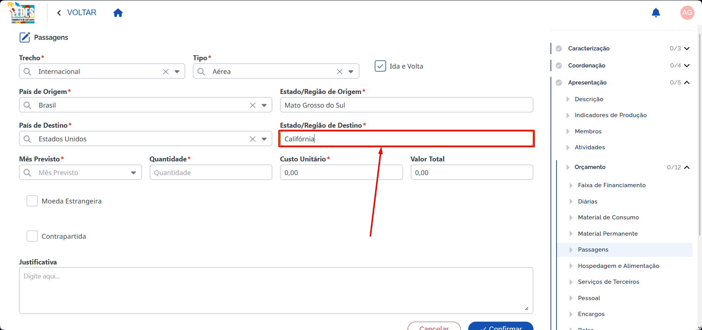Select Passagens in sidebar
Image resolution: width=702 pixels, height=330 pixels.
[593, 250]
